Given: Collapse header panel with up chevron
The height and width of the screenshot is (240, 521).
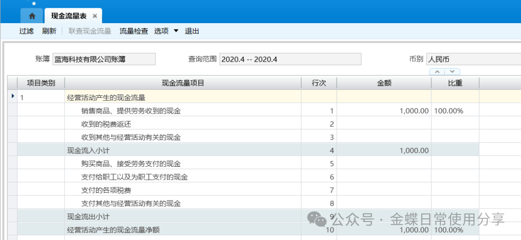Looking at the screenshot, I should pos(437,71).
